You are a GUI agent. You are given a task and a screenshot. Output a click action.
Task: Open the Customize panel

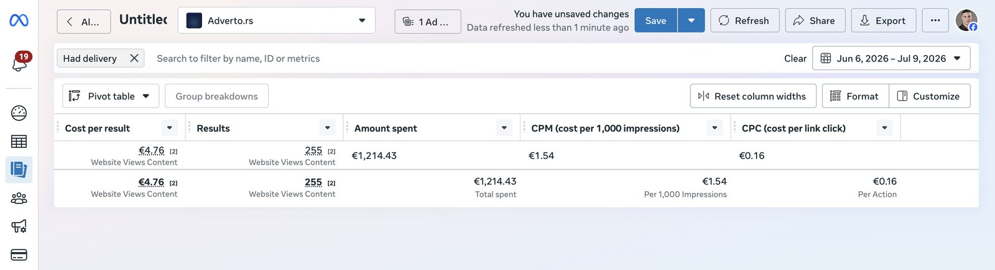tap(930, 96)
